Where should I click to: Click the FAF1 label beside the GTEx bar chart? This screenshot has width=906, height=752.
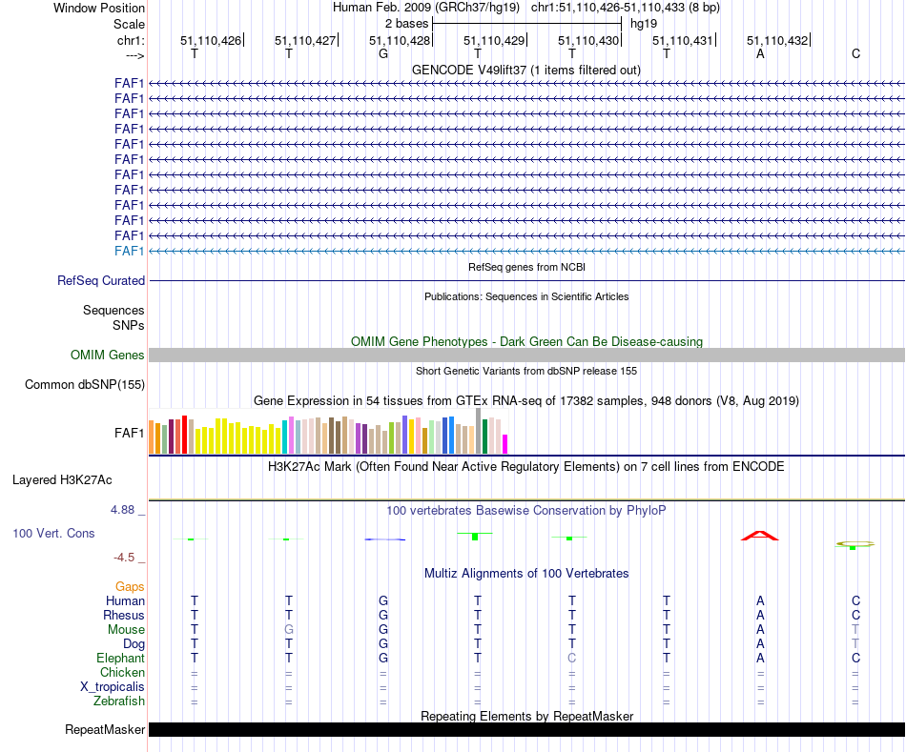(129, 433)
